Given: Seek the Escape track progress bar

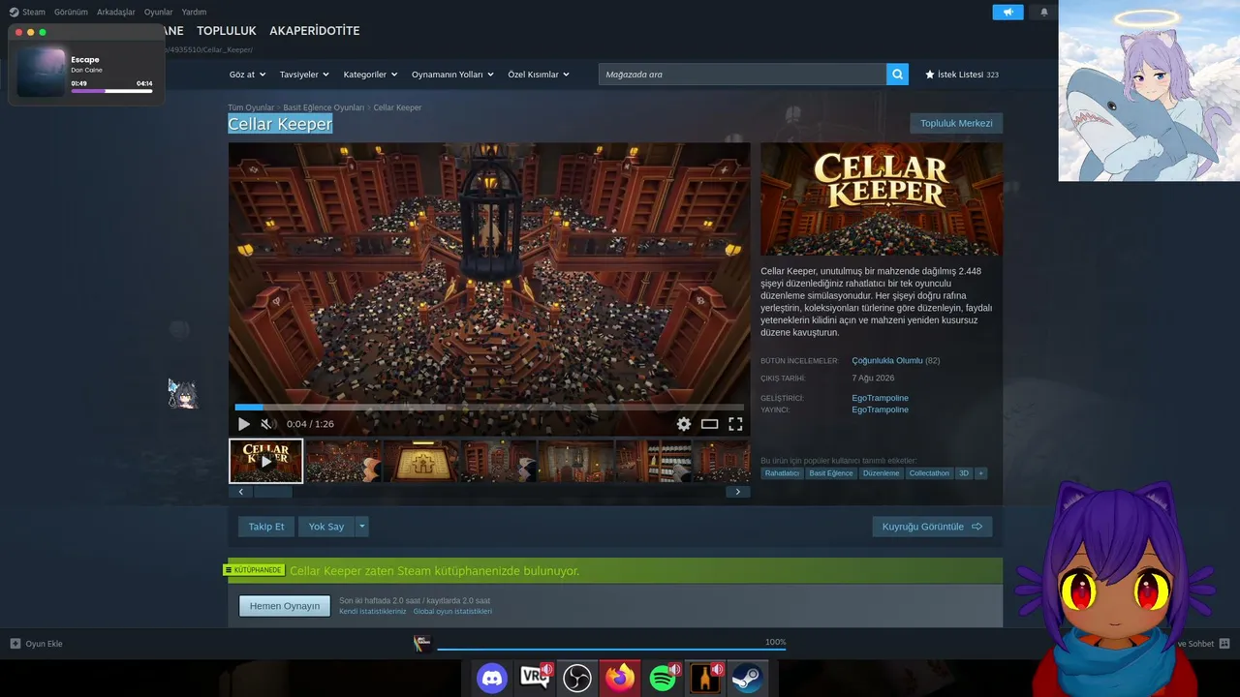Looking at the screenshot, I should pos(111,91).
